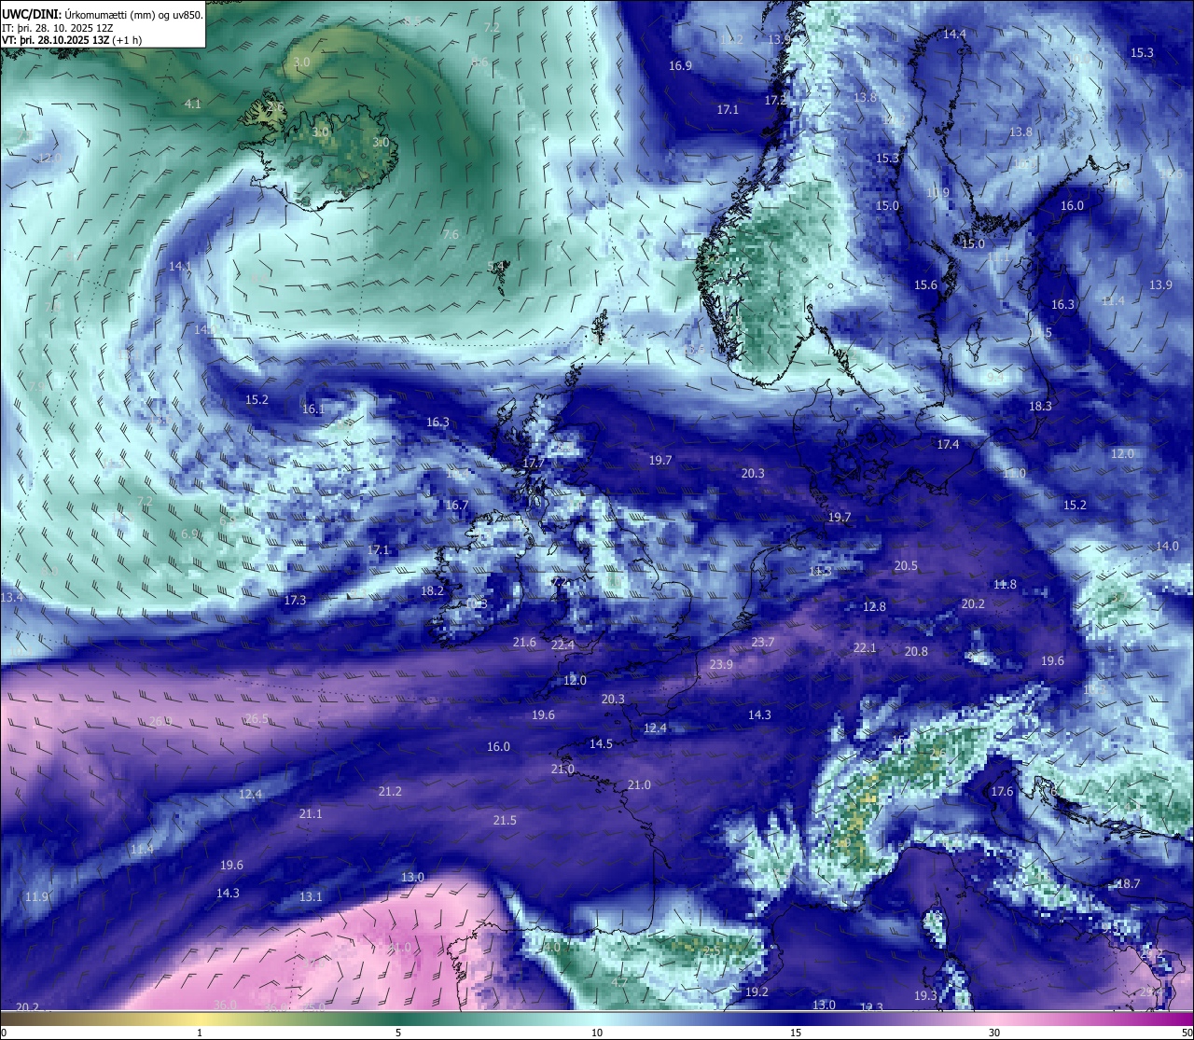Click the 21.1 value label

311,814
